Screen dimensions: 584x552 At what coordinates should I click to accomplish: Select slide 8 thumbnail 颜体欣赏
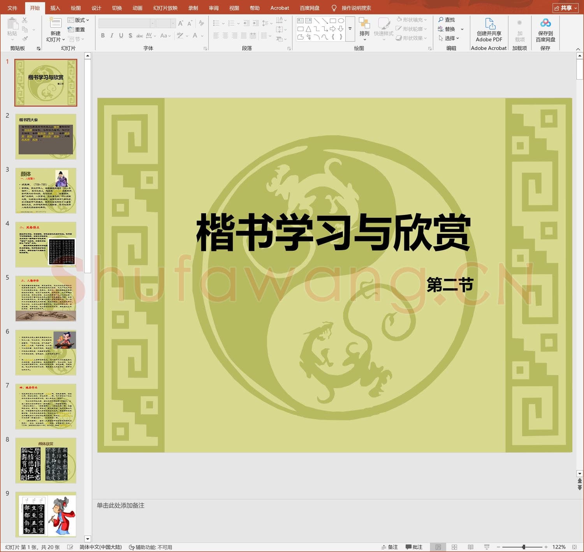46,461
